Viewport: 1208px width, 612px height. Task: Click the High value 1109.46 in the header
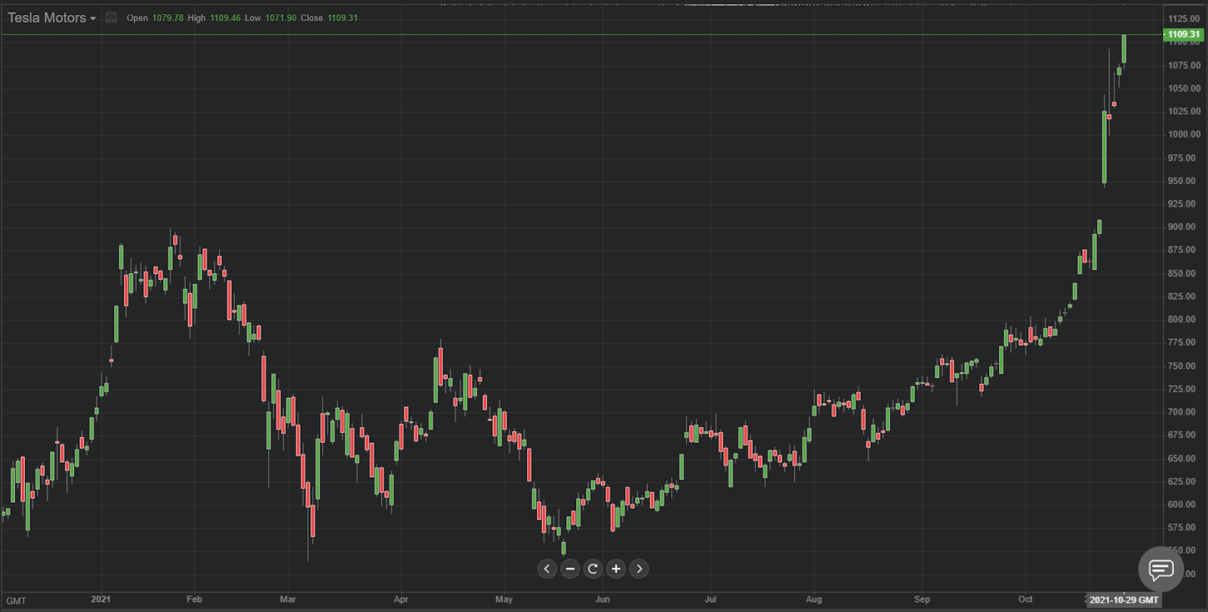pyautogui.click(x=225, y=18)
